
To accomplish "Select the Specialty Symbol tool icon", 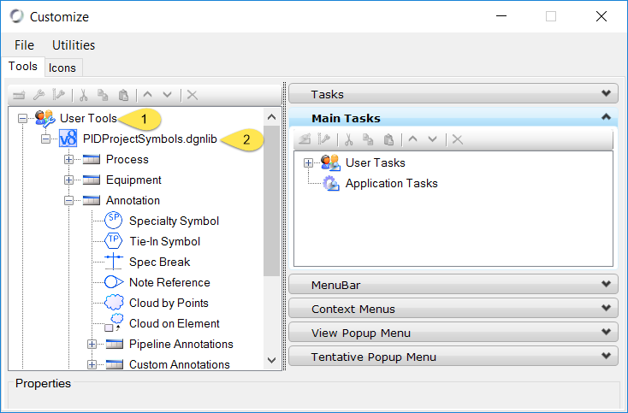I will 113,220.
